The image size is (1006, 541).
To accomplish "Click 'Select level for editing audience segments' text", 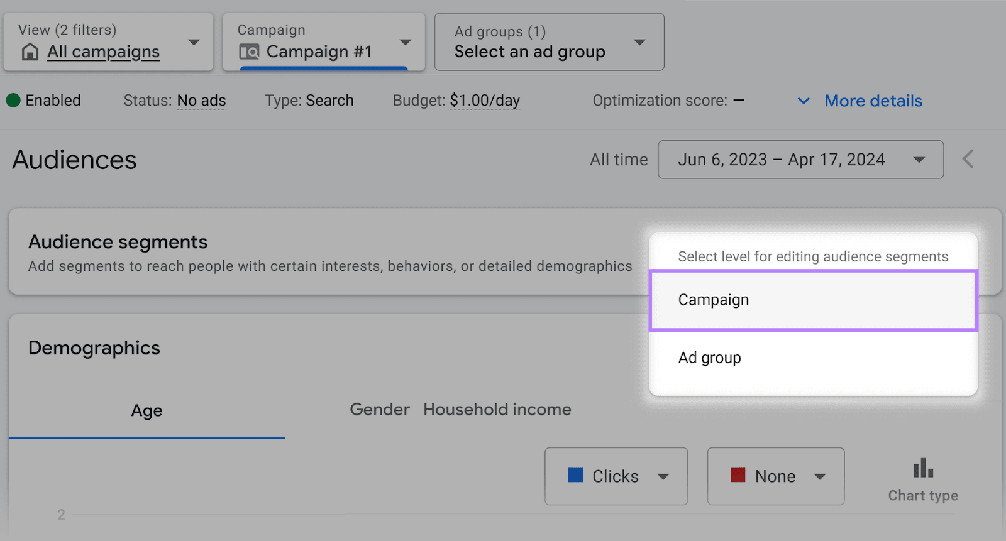I will tap(813, 256).
